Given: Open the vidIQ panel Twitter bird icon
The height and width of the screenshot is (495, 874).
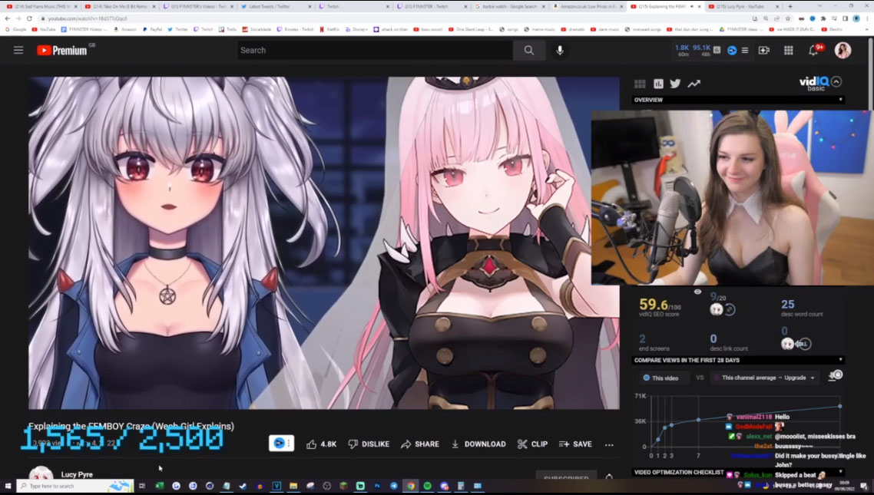Looking at the screenshot, I should (675, 84).
